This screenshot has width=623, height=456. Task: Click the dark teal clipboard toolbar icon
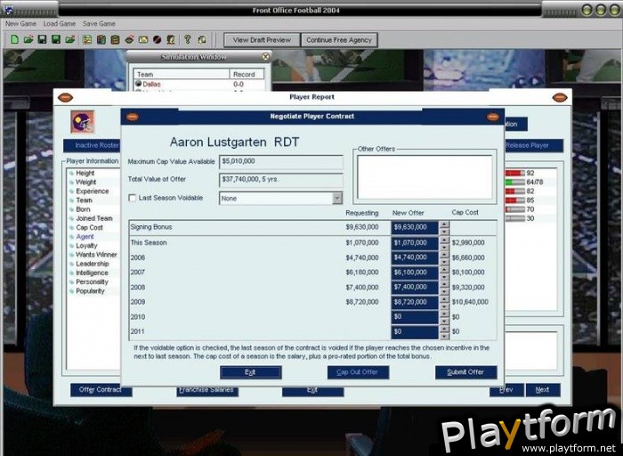[x=101, y=39]
